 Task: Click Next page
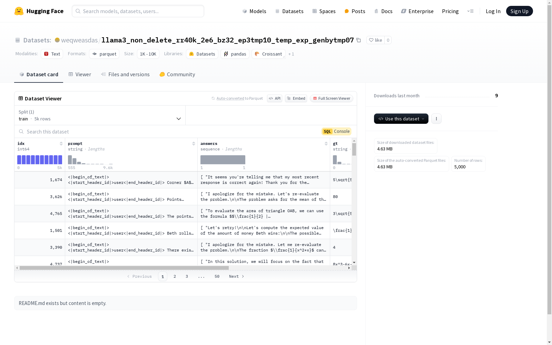tap(237, 276)
